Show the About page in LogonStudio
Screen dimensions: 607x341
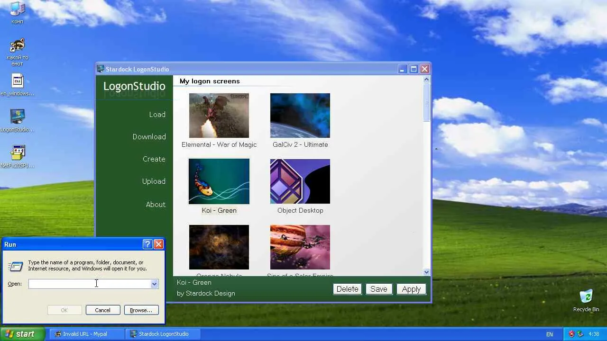click(x=156, y=205)
